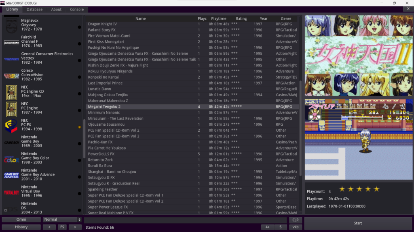Image resolution: width=414 pixels, height=232 pixels.
Task: Select the Fairchild Channel F logo
Action: point(11,42)
